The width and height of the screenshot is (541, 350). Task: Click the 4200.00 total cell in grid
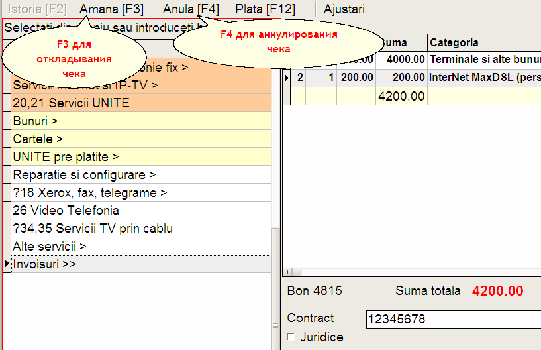401,96
